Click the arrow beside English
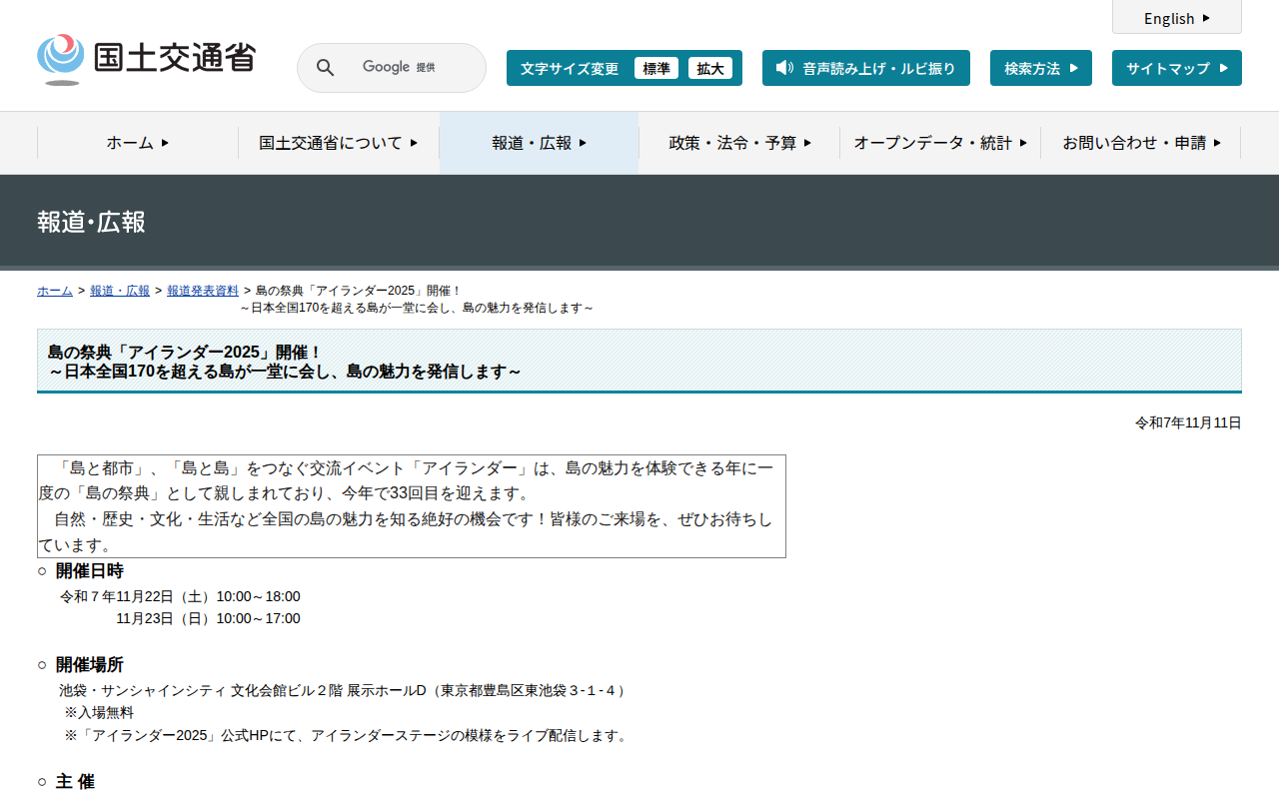Screen dimensions: 1279x799 [1207, 18]
